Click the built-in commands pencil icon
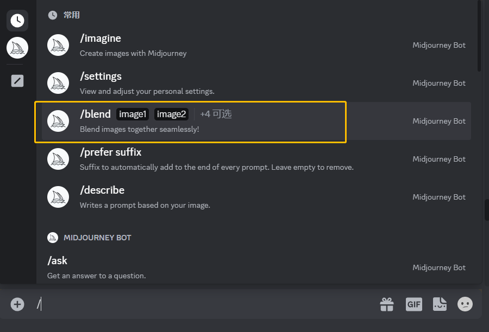 coord(17,81)
